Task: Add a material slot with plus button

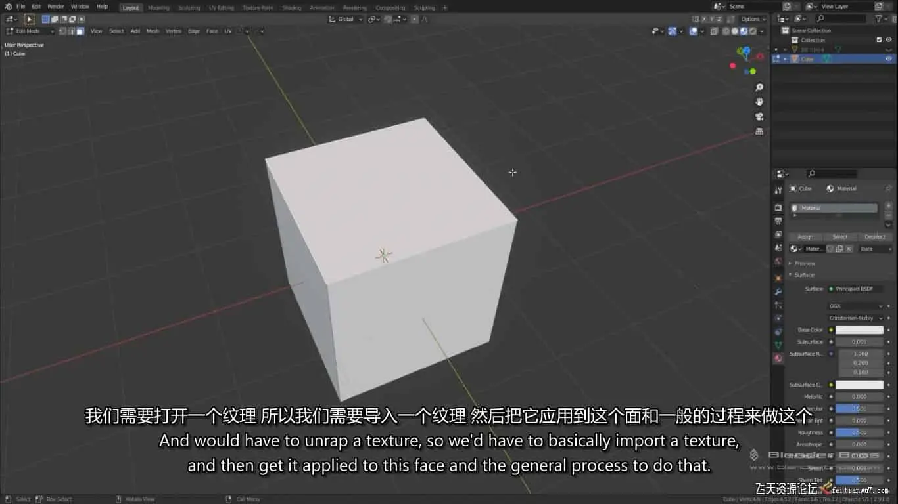Action: (x=888, y=205)
